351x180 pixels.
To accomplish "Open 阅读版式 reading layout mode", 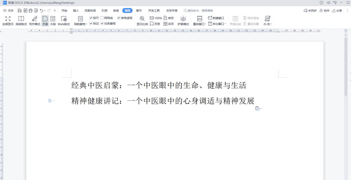I will (x=21, y=20).
